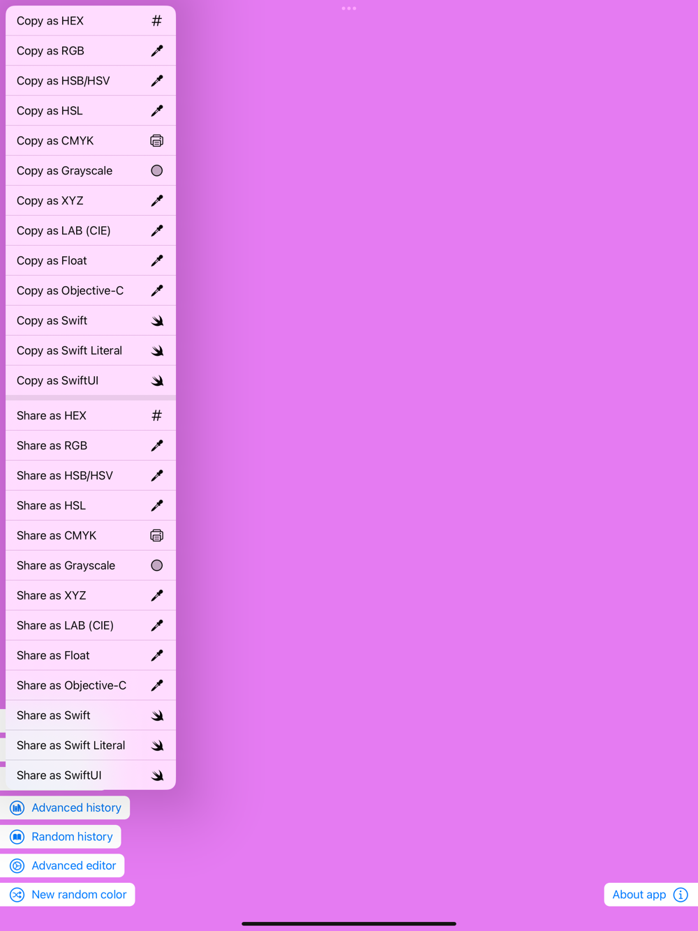
Task: Select Share as XYZ entry
Action: coord(91,596)
